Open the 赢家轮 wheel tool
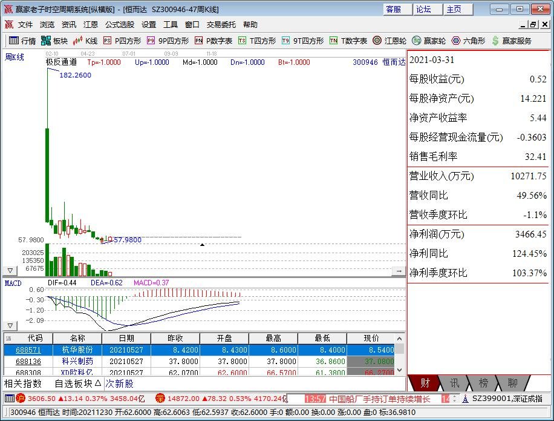554x421 pixels. [429, 41]
